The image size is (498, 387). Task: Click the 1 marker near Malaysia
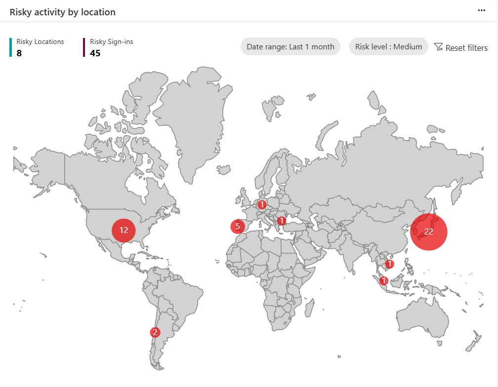(383, 281)
